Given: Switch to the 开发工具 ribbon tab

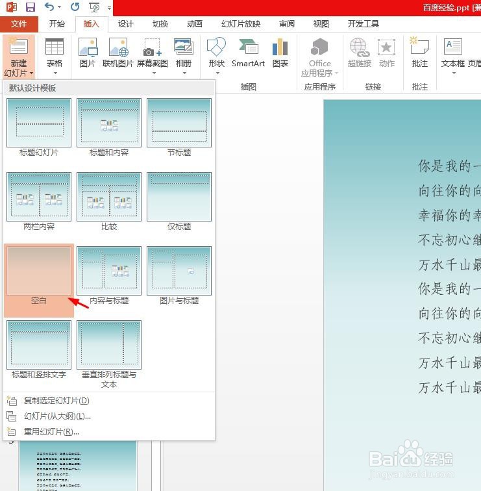Looking at the screenshot, I should pyautogui.click(x=364, y=24).
